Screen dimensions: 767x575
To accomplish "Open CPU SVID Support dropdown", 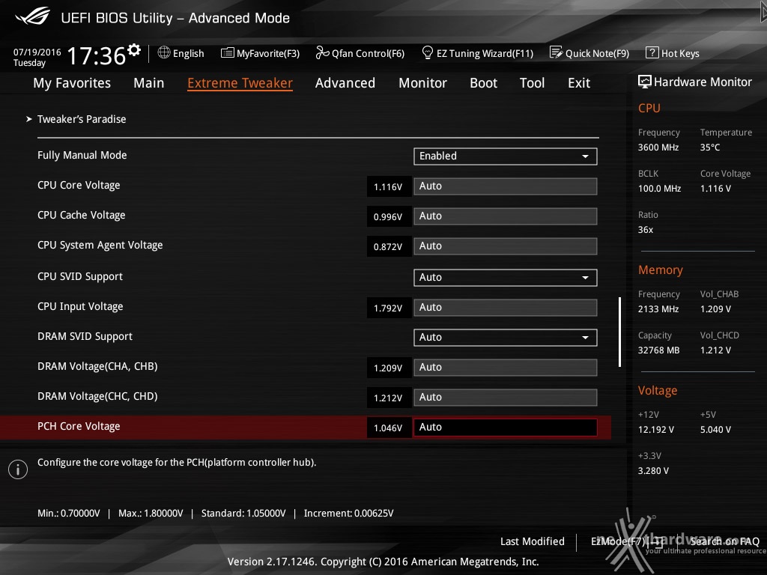I will click(x=506, y=277).
